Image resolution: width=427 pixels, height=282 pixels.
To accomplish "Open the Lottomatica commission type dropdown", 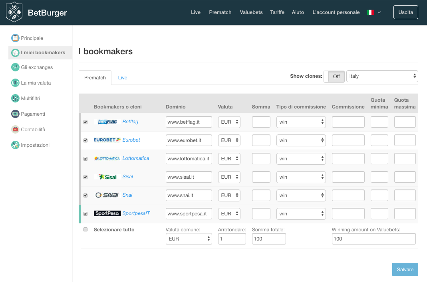I will click(301, 158).
